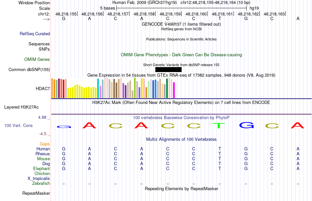Click the 'RefSeq genes from NCBI' title
The image size is (312, 201).
181,29
